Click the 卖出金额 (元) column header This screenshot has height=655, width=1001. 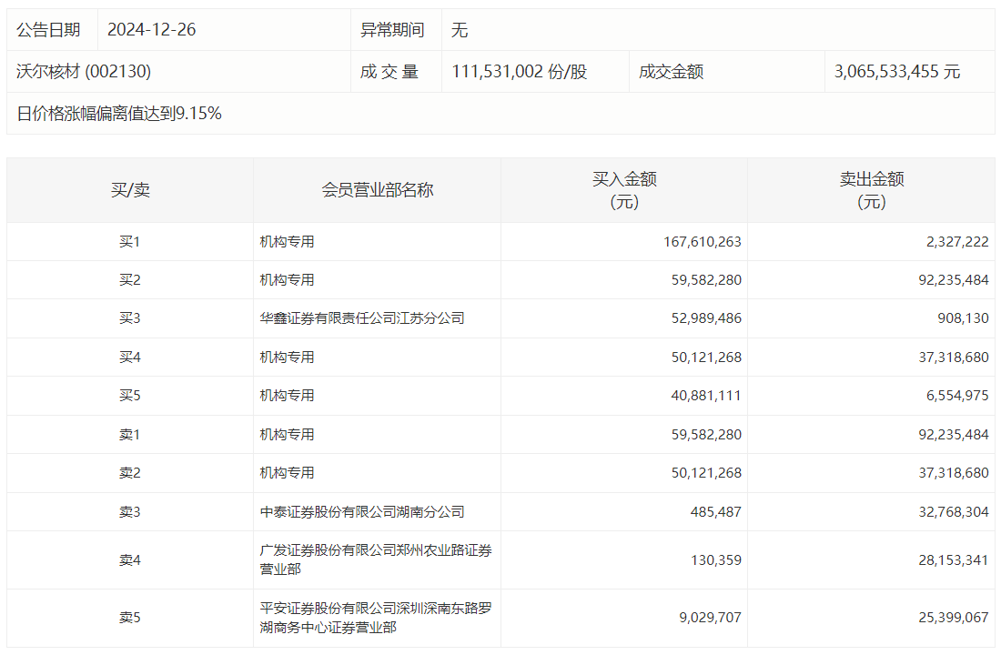pyautogui.click(x=871, y=190)
